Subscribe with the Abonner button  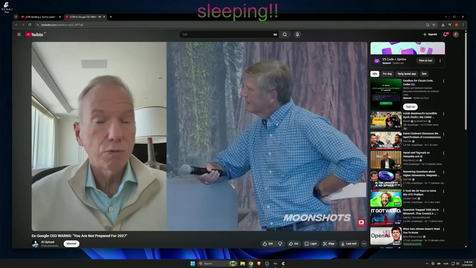(71, 244)
